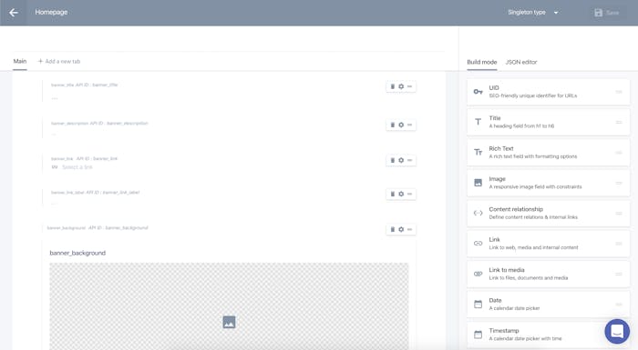Image resolution: width=638 pixels, height=350 pixels.
Task: Click the Content relationship arrows icon
Action: 478,213
